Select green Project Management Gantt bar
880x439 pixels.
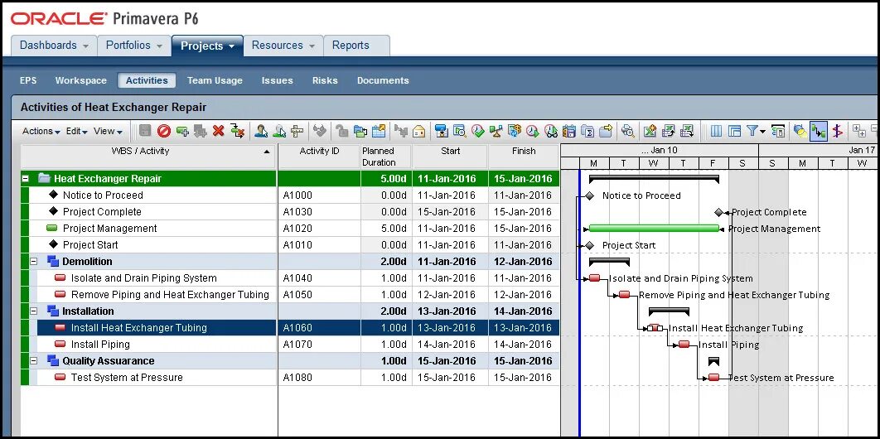(654, 228)
